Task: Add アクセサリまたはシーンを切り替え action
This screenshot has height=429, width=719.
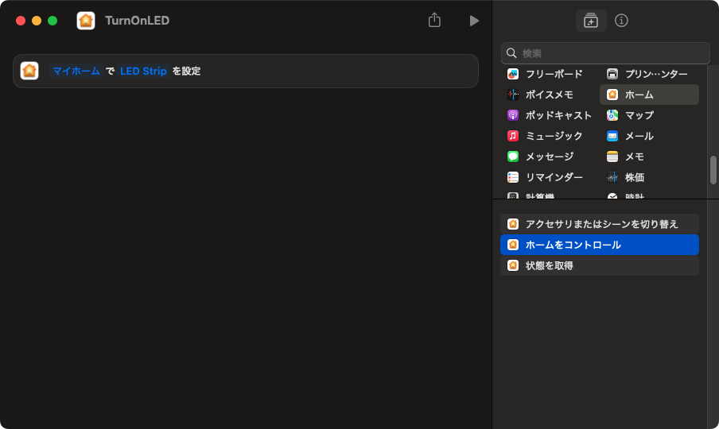Action: 600,224
